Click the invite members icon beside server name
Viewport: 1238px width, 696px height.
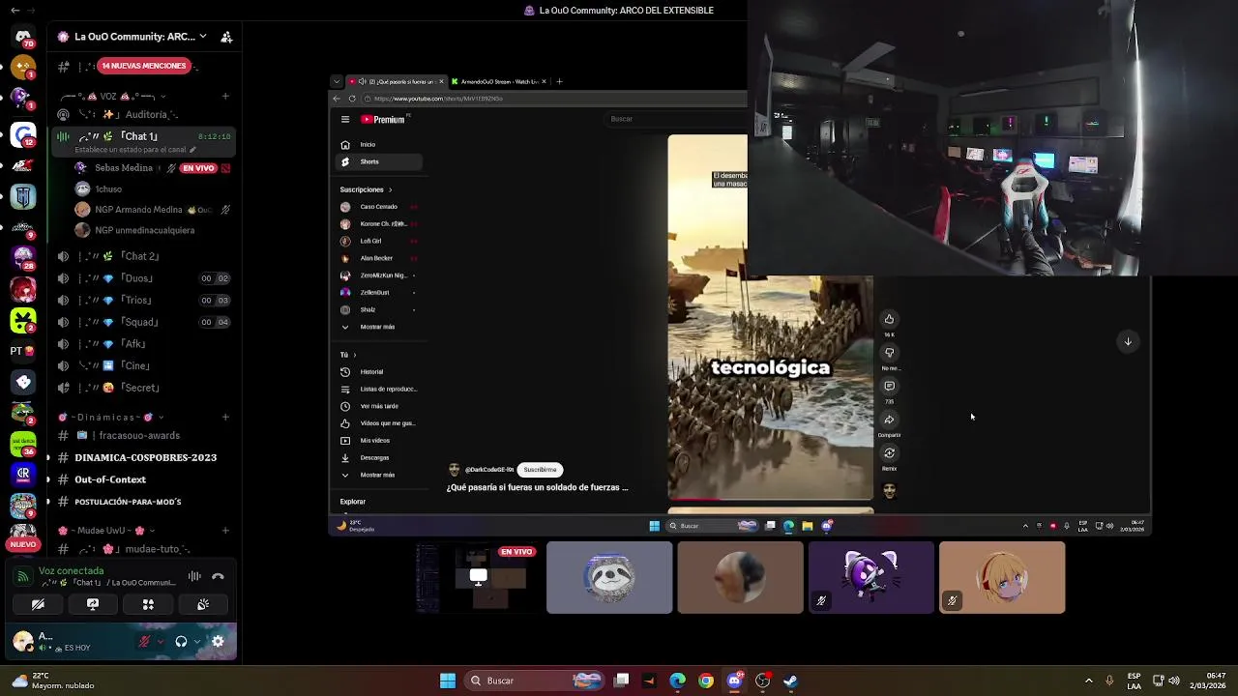[226, 37]
